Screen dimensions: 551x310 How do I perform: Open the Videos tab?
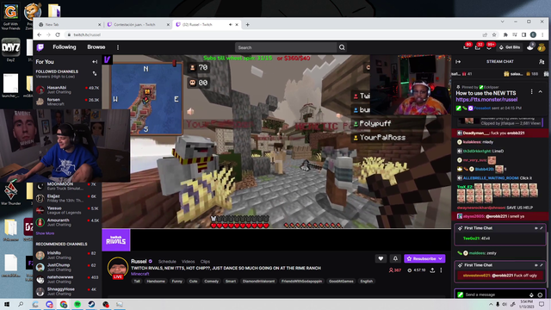188,262
